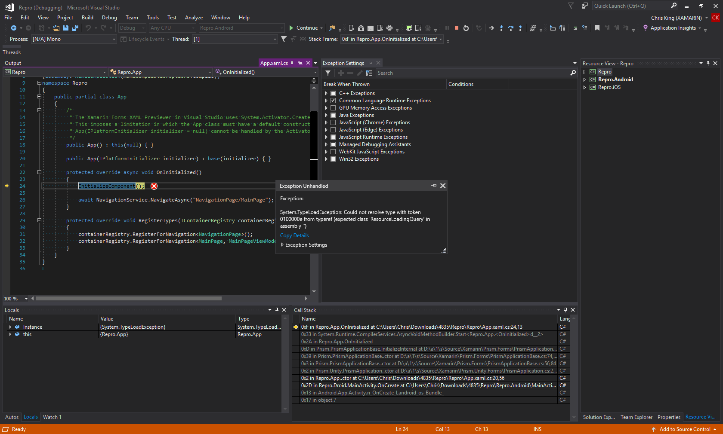This screenshot has width=723, height=434.
Task: Enable GPU Memory Access Exceptions checkbox
Action: [x=333, y=108]
